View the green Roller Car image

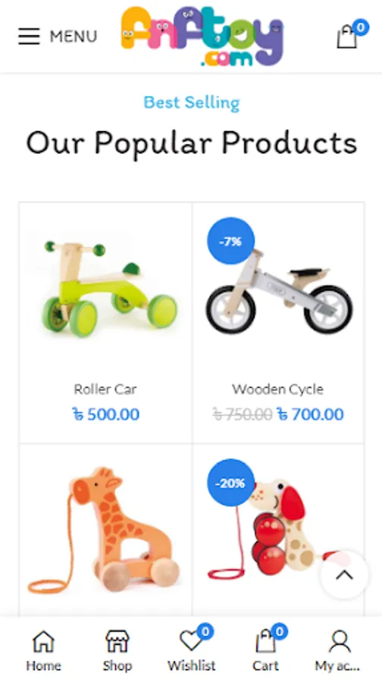(110, 289)
